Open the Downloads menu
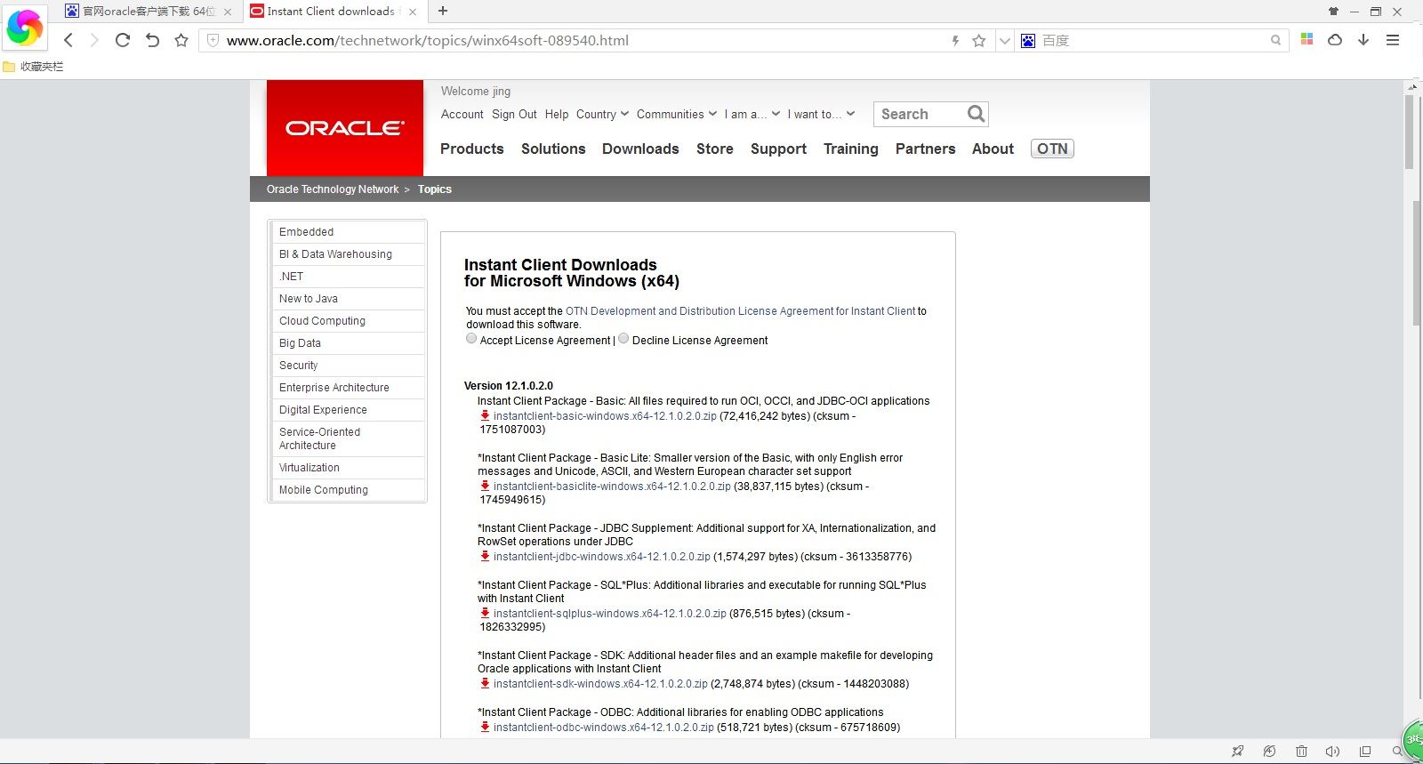This screenshot has width=1423, height=764. (x=640, y=149)
